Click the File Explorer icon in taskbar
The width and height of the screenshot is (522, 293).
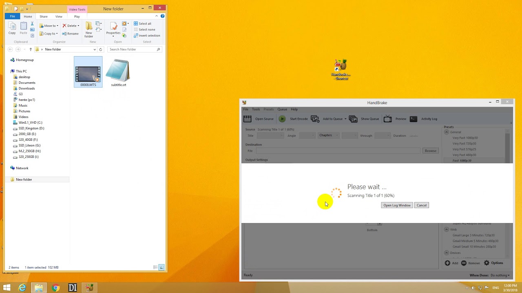pyautogui.click(x=39, y=288)
